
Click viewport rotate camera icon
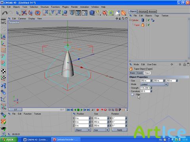pyautogui.click(x=123, y=19)
